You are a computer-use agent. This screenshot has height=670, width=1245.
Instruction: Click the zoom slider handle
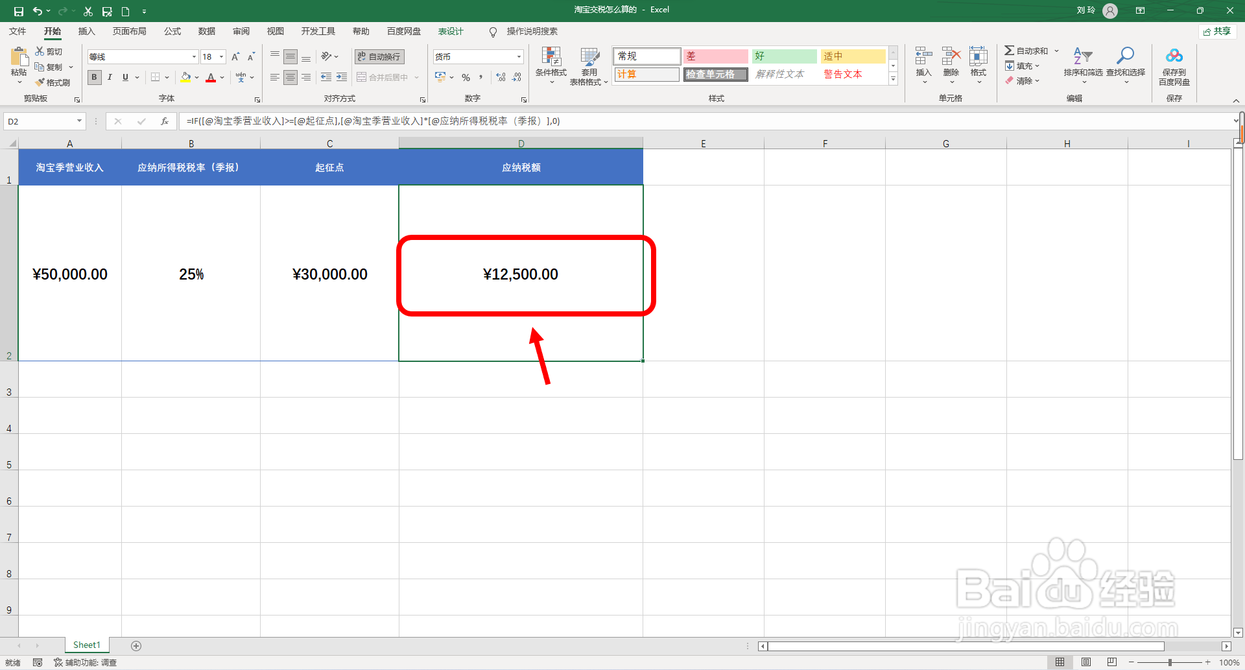tap(1170, 662)
